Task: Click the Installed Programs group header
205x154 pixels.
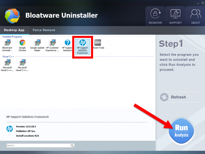Action: 12,37
